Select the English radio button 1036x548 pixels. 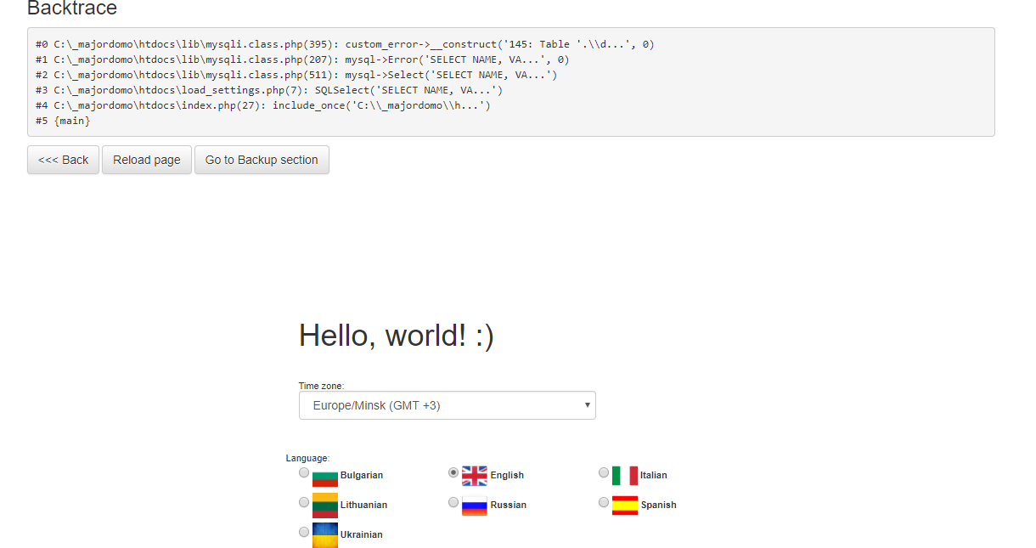453,473
